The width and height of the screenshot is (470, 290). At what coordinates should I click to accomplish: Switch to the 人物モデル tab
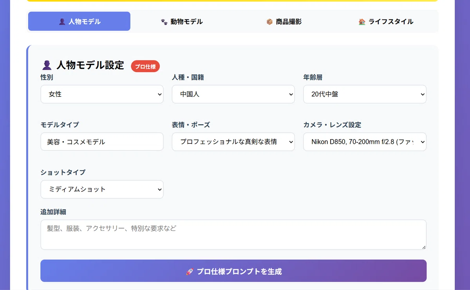[79, 21]
